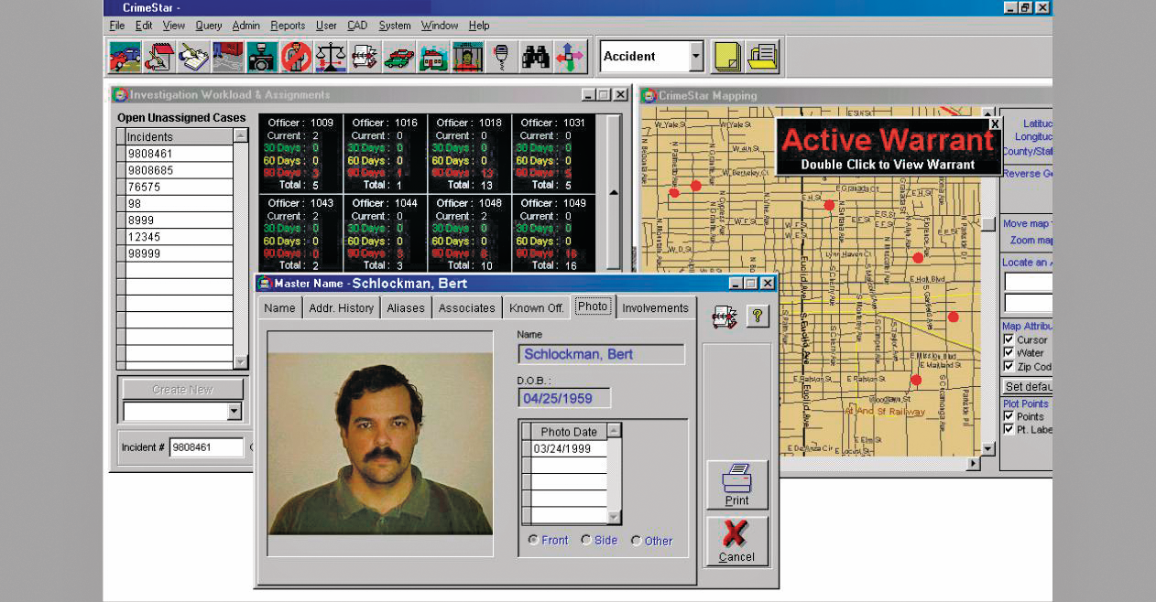Switch to the Aliases tab
Viewport: 1156px width, 602px height.
pyautogui.click(x=406, y=308)
